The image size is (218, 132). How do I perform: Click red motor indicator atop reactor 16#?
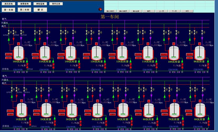[18, 44]
